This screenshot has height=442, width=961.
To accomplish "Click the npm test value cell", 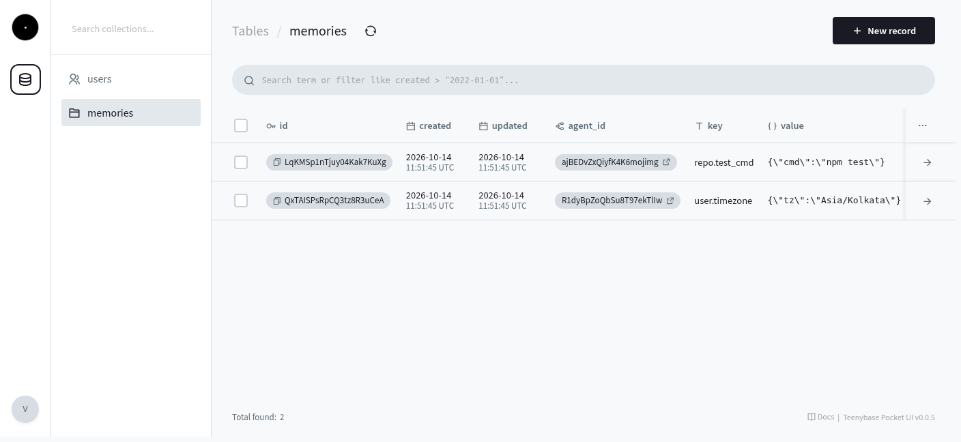I will tap(826, 162).
